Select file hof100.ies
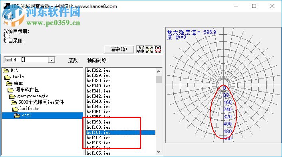 (x=99, y=127)
